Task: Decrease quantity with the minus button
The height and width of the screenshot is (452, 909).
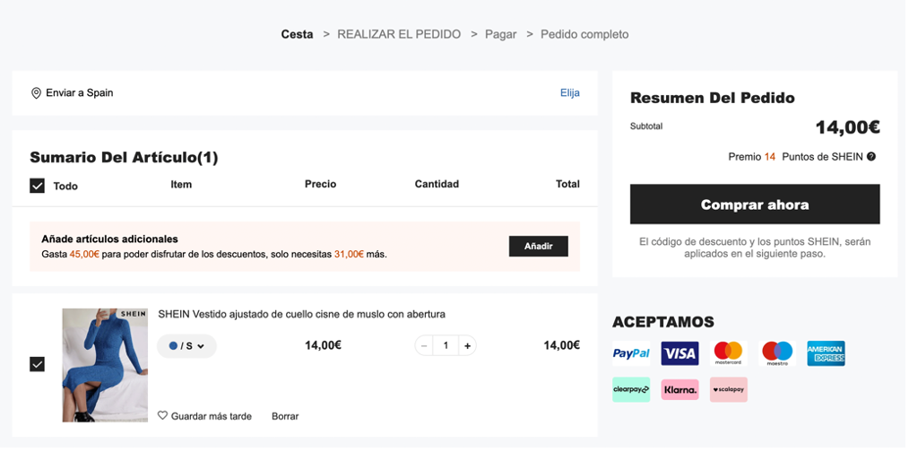Action: [424, 346]
